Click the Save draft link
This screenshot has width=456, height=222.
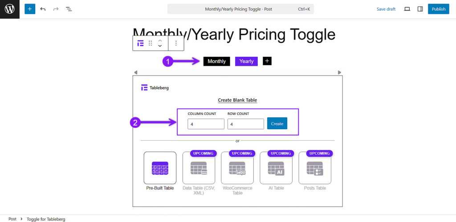(386, 9)
